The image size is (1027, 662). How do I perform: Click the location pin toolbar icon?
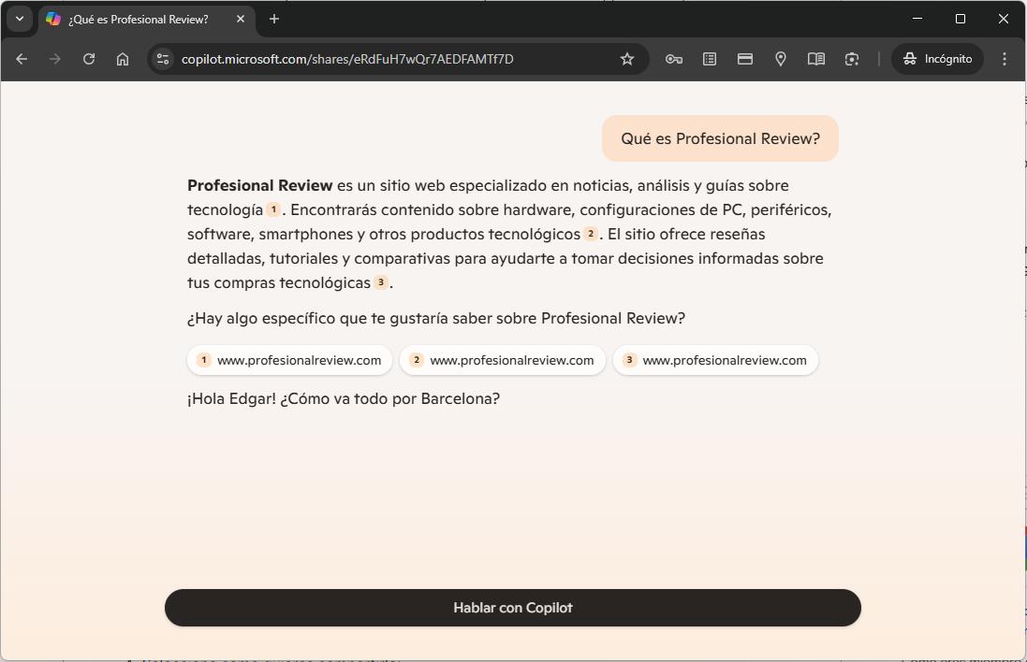pyautogui.click(x=780, y=59)
